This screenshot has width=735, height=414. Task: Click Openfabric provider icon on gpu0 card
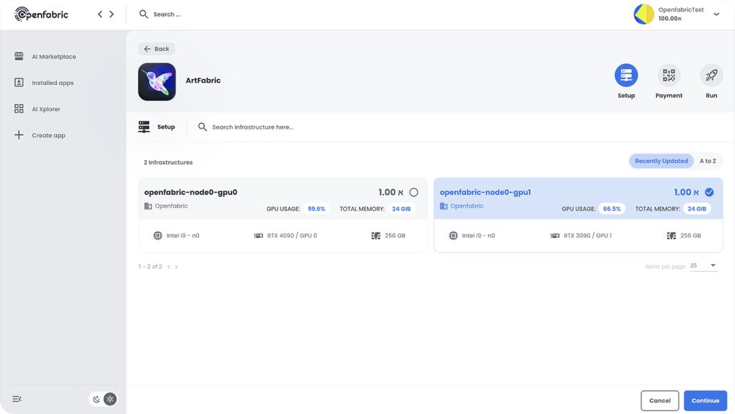click(148, 206)
